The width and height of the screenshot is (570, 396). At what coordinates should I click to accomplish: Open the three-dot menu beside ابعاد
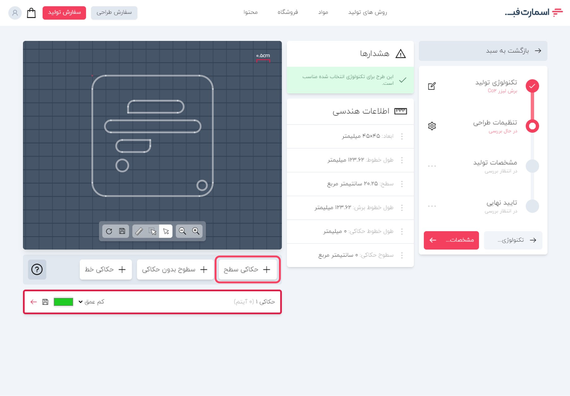point(402,136)
